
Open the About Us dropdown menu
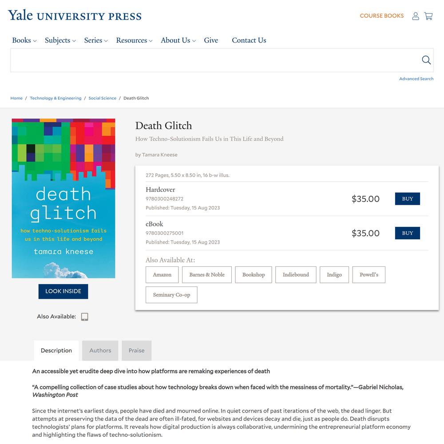coord(178,40)
